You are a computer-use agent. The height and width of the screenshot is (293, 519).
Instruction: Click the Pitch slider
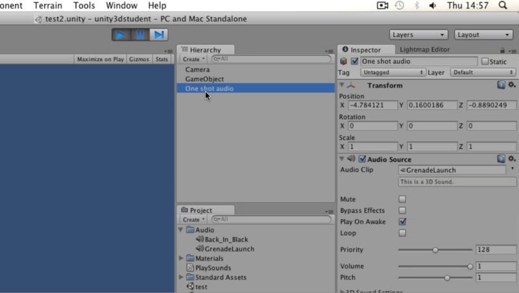point(435,278)
